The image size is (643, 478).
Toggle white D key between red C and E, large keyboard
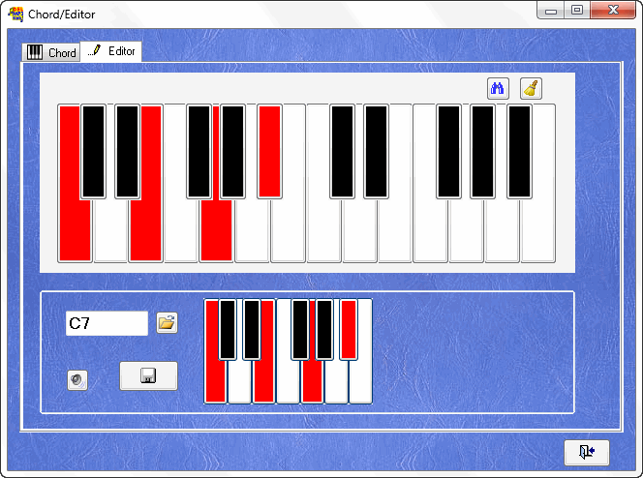(110, 231)
